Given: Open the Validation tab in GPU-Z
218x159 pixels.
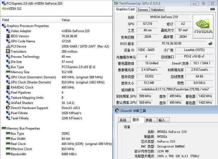Looking at the screenshot, I should [x=157, y=10].
